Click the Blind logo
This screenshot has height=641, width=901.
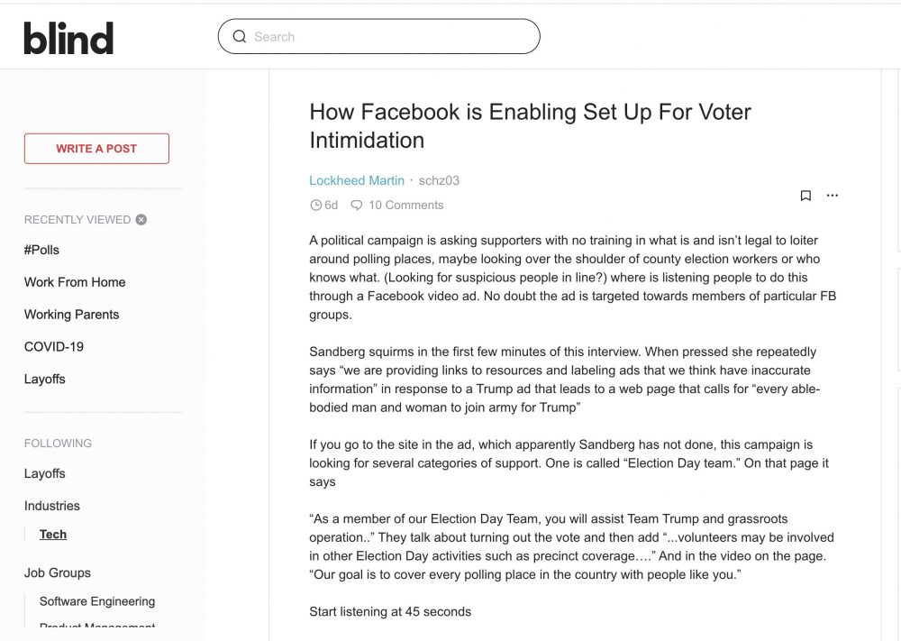click(68, 38)
